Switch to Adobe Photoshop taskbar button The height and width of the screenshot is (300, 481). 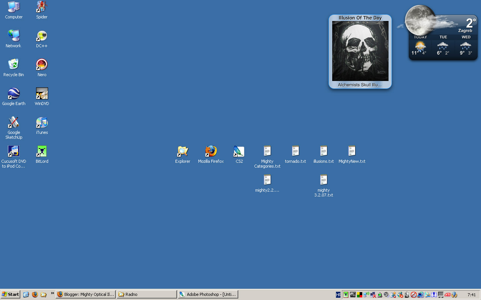[208, 294]
